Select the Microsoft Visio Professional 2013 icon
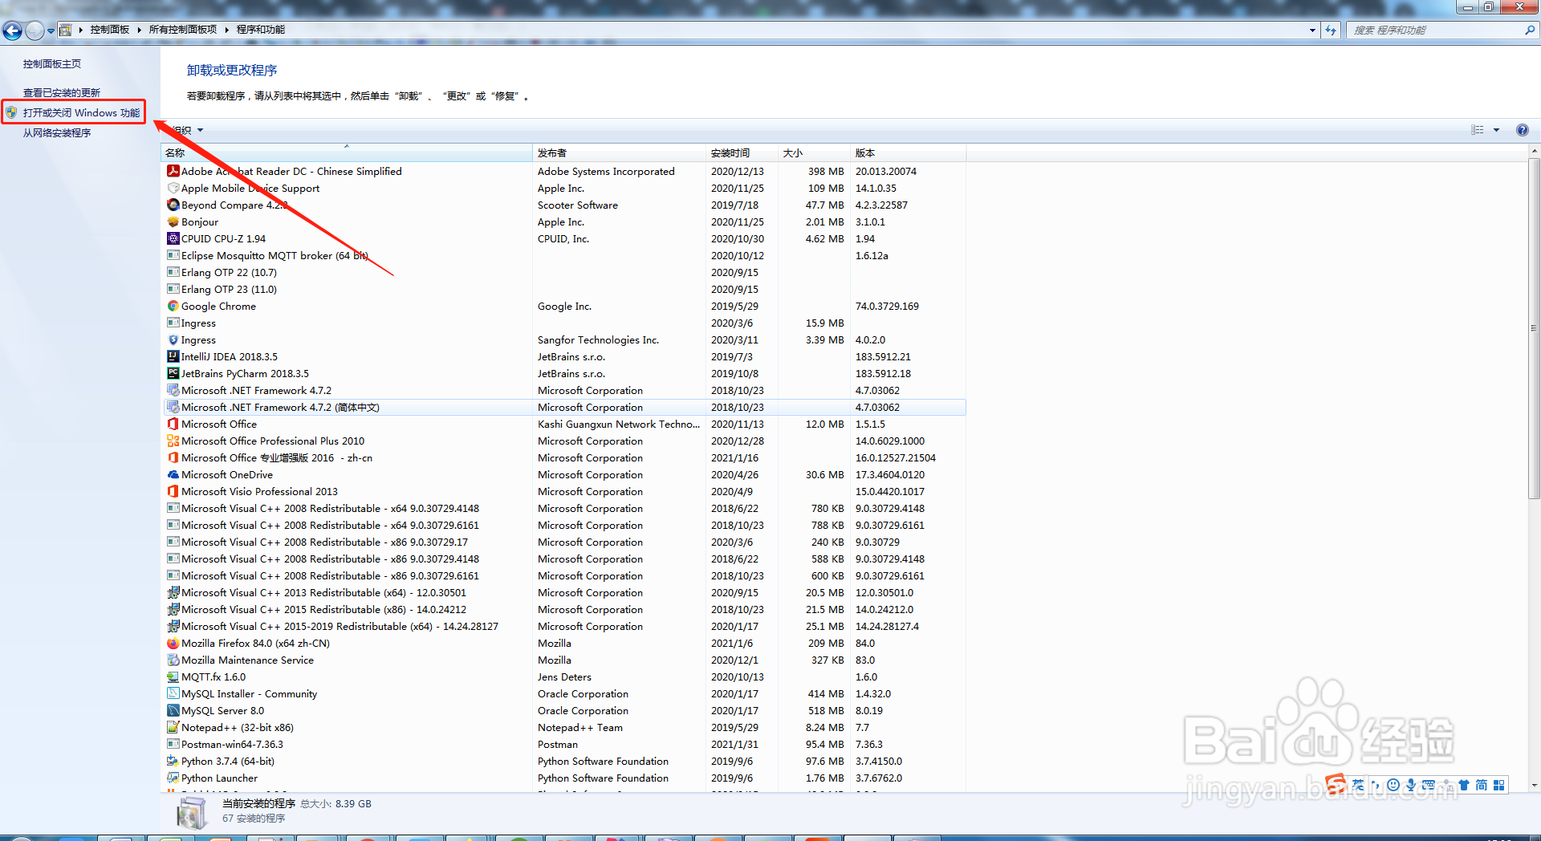Viewport: 1541px width, 841px height. pos(173,491)
